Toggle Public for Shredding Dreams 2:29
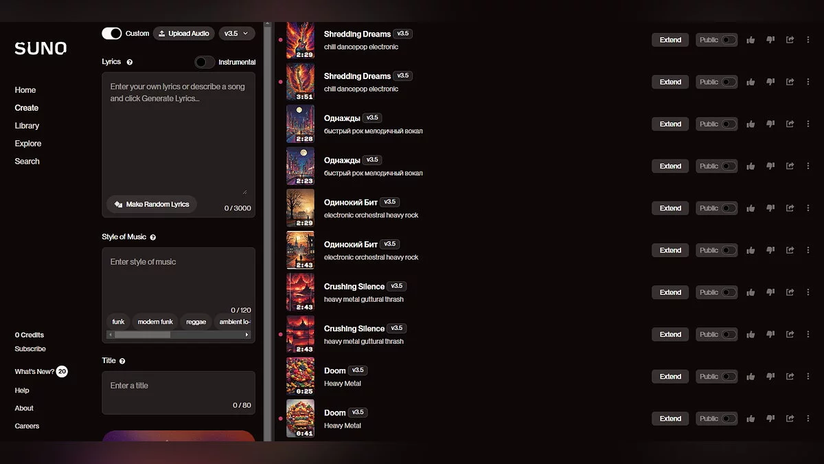The image size is (824, 464). (x=729, y=40)
